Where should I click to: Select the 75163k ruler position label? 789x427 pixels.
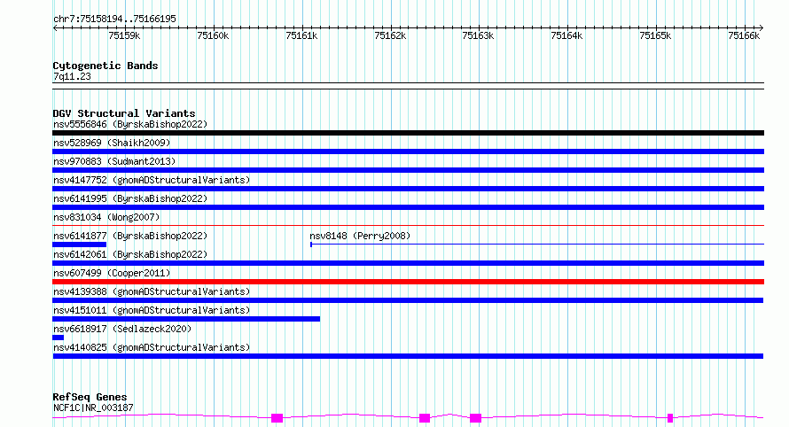pyautogui.click(x=478, y=35)
